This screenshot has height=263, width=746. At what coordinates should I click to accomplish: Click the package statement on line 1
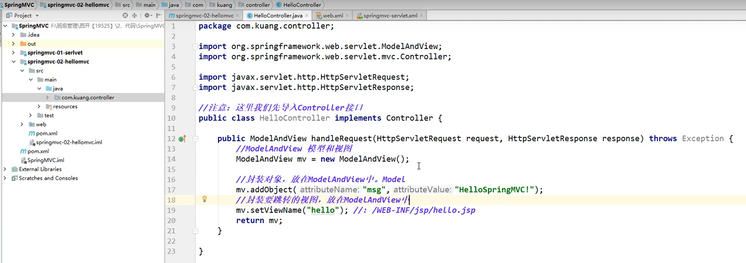pos(266,26)
